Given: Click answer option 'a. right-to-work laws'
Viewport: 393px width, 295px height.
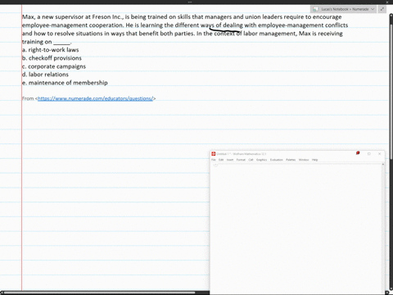Looking at the screenshot, I should [50, 50].
